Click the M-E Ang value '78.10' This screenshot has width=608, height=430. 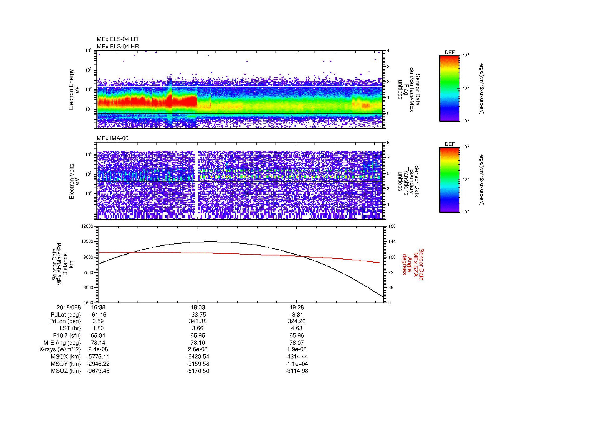198,343
